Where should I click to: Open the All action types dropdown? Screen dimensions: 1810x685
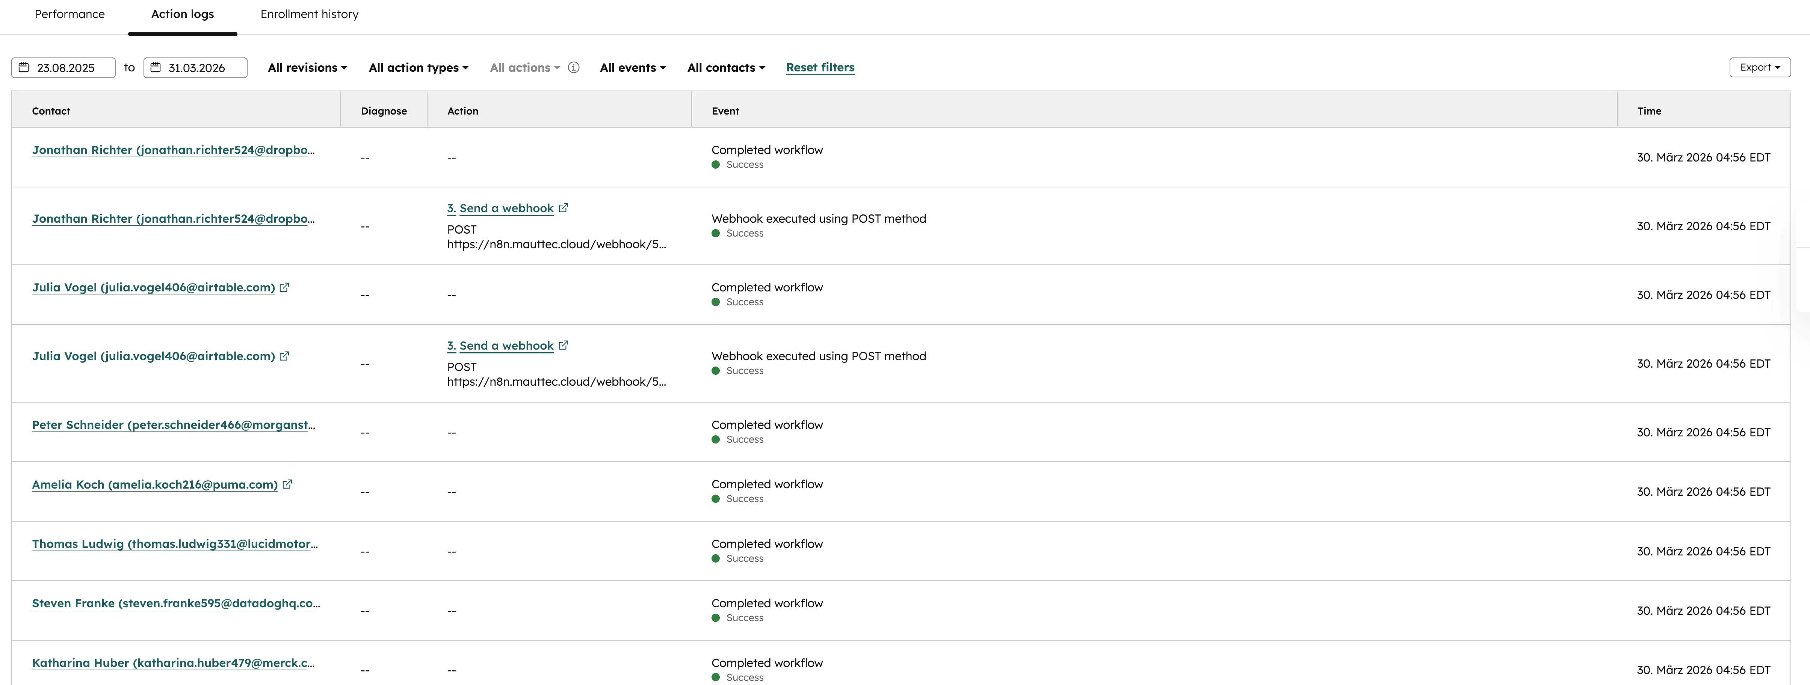tap(418, 68)
